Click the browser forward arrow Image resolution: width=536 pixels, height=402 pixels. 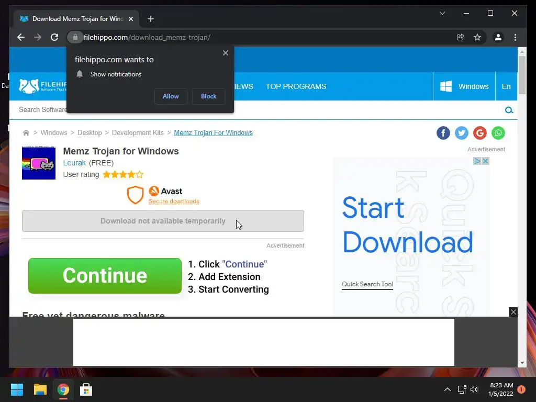(x=38, y=37)
